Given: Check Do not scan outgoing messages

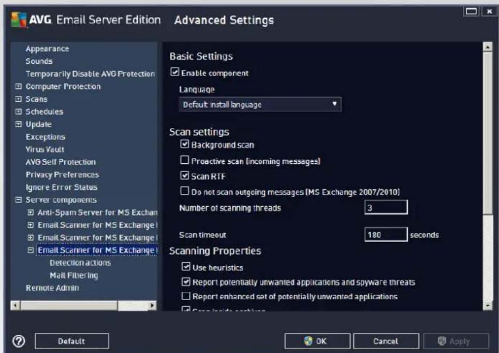Looking at the screenshot, I should click(184, 191).
